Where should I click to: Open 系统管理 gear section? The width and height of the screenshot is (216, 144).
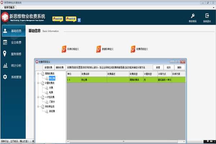(14, 77)
